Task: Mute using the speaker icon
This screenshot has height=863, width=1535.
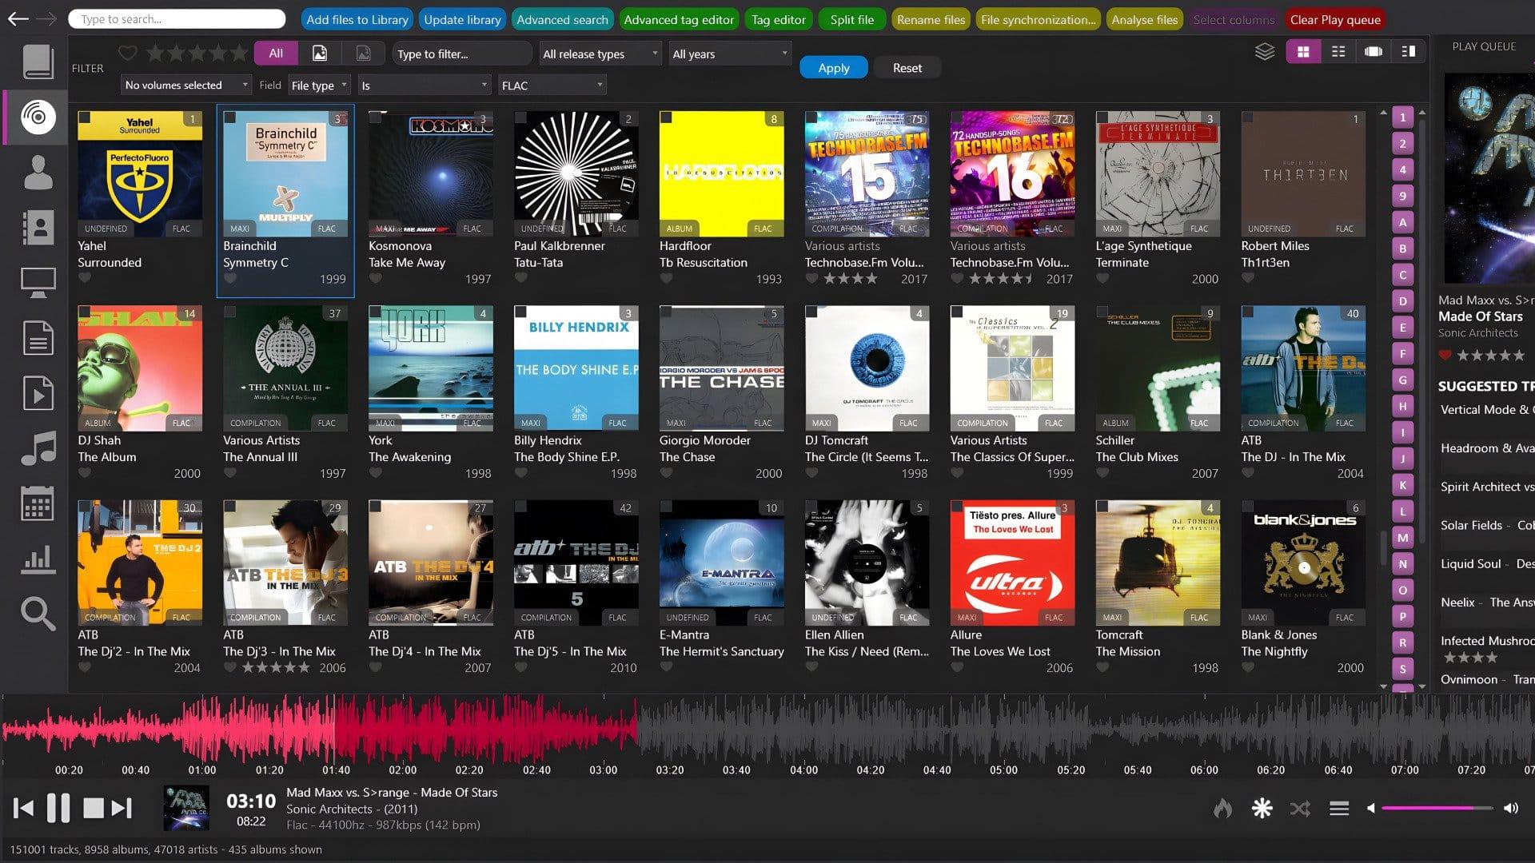Action: (1370, 809)
